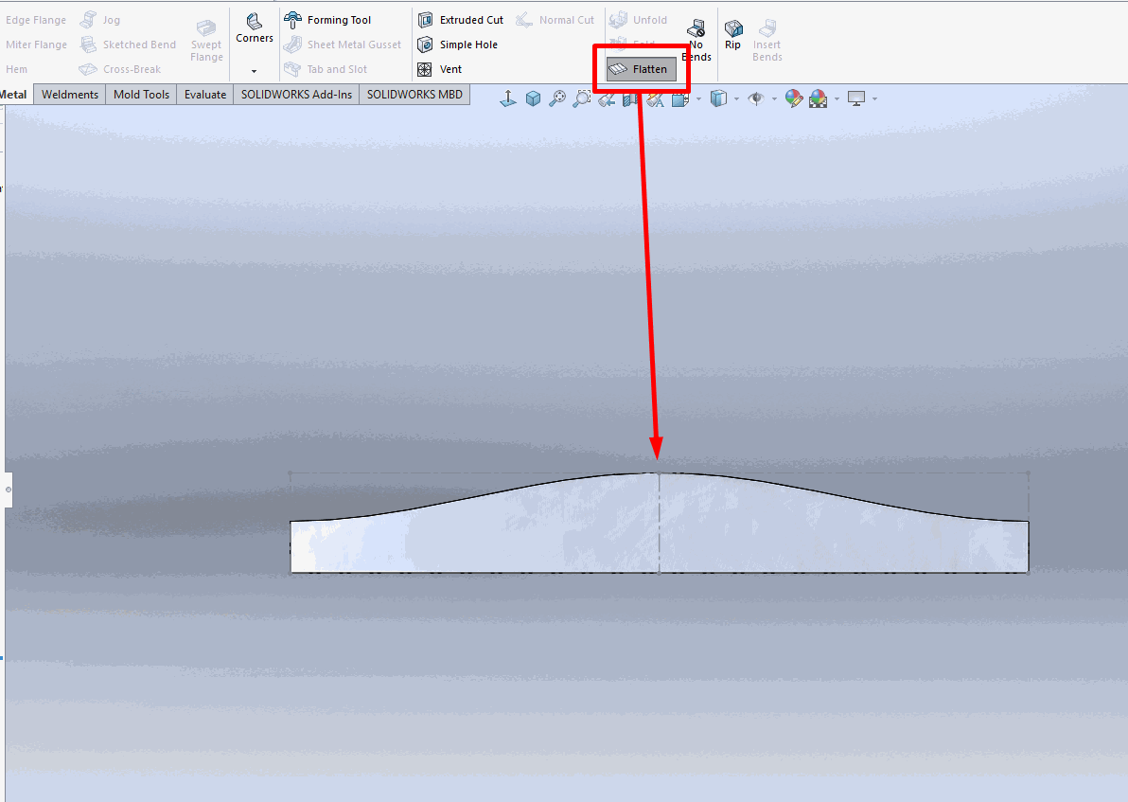Click the View Orientation cube icon
The image size is (1128, 802).
click(x=533, y=98)
